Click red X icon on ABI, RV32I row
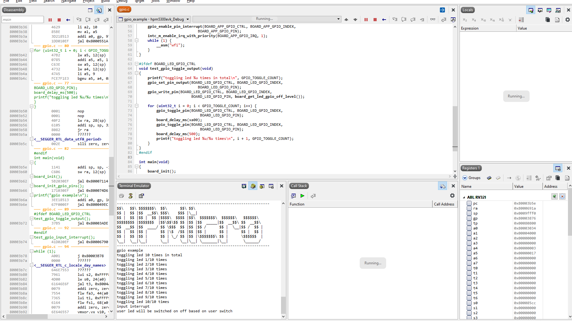 pyautogui.click(x=562, y=196)
